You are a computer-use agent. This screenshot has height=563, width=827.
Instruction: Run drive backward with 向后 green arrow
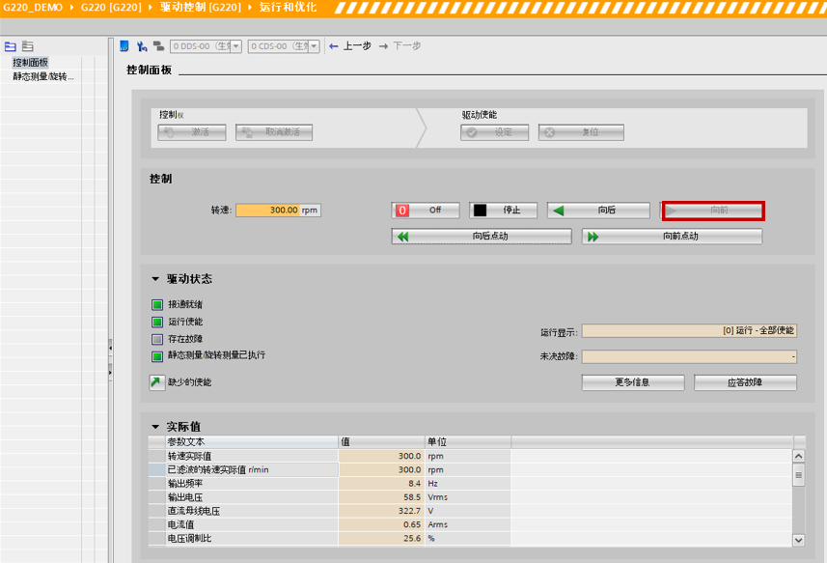coord(597,210)
